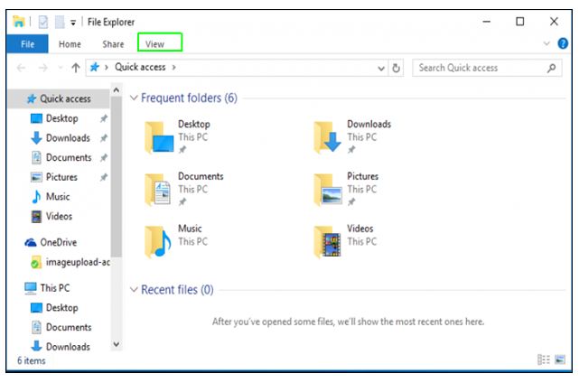Click pin icon beside sidebar Documents
The image size is (579, 383).
104,158
